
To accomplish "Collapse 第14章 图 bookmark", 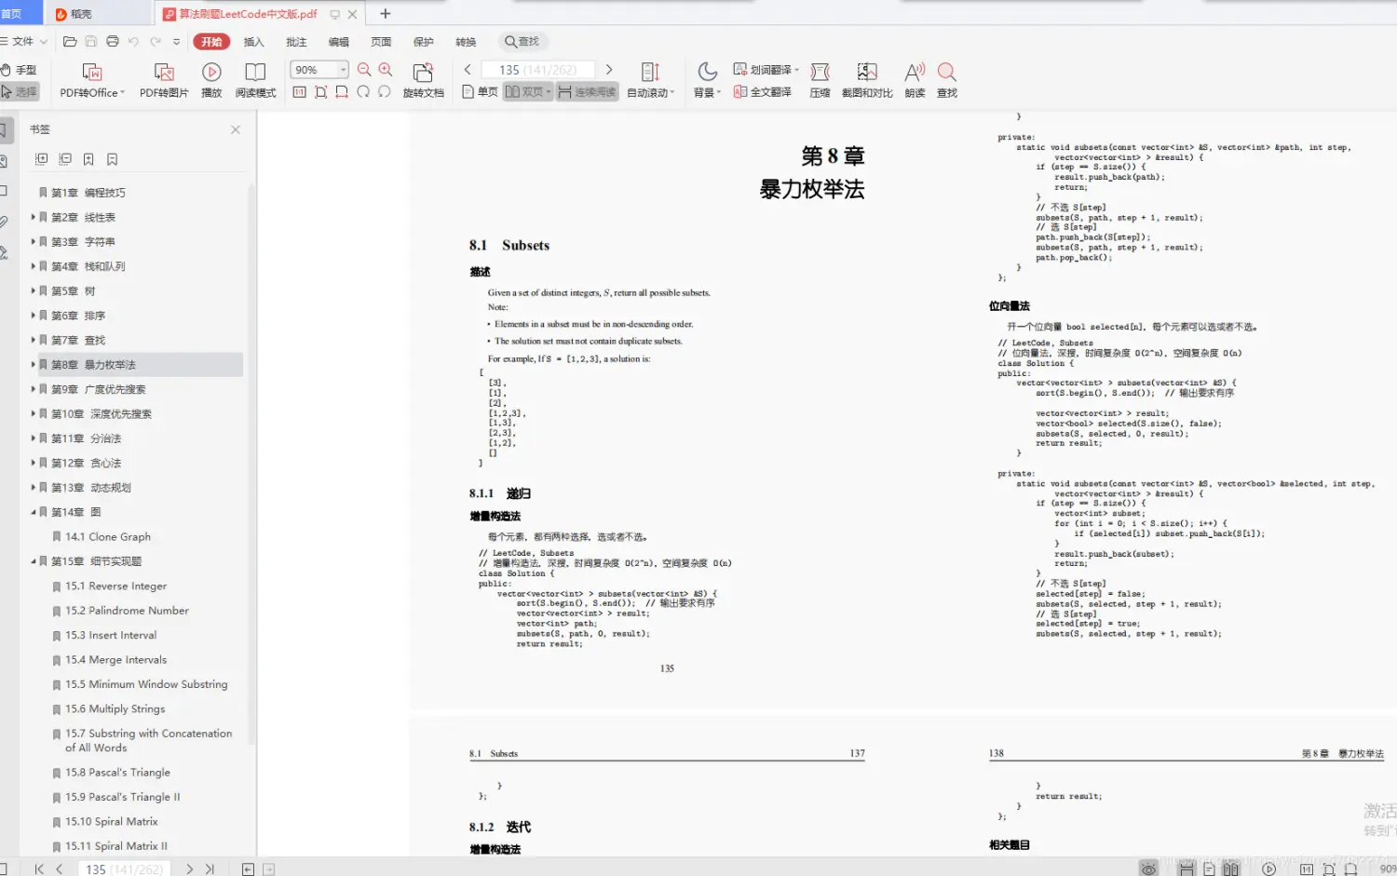I will point(33,512).
